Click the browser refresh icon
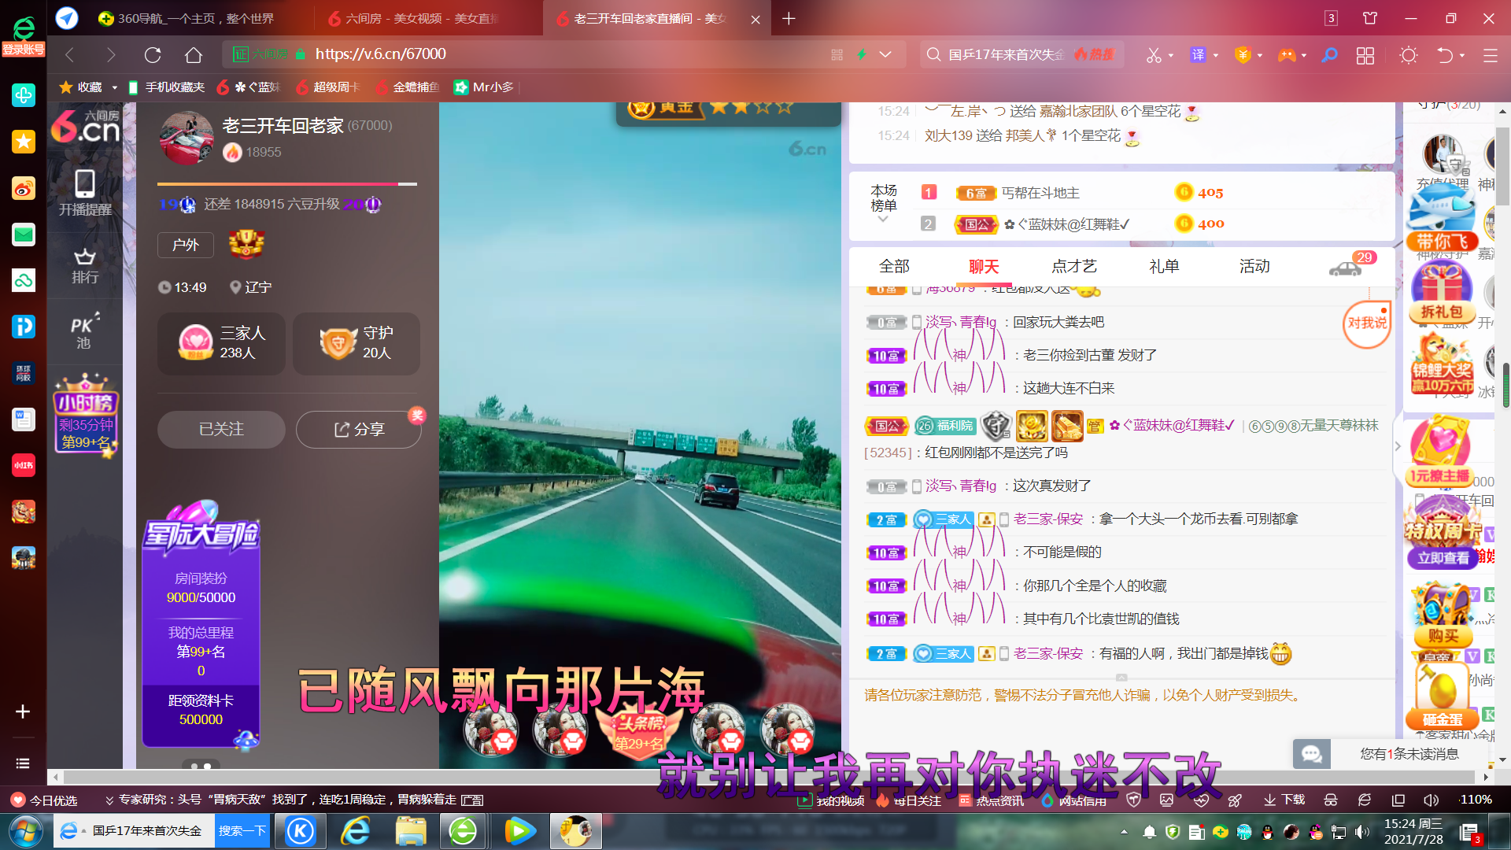The image size is (1511, 850). click(153, 54)
